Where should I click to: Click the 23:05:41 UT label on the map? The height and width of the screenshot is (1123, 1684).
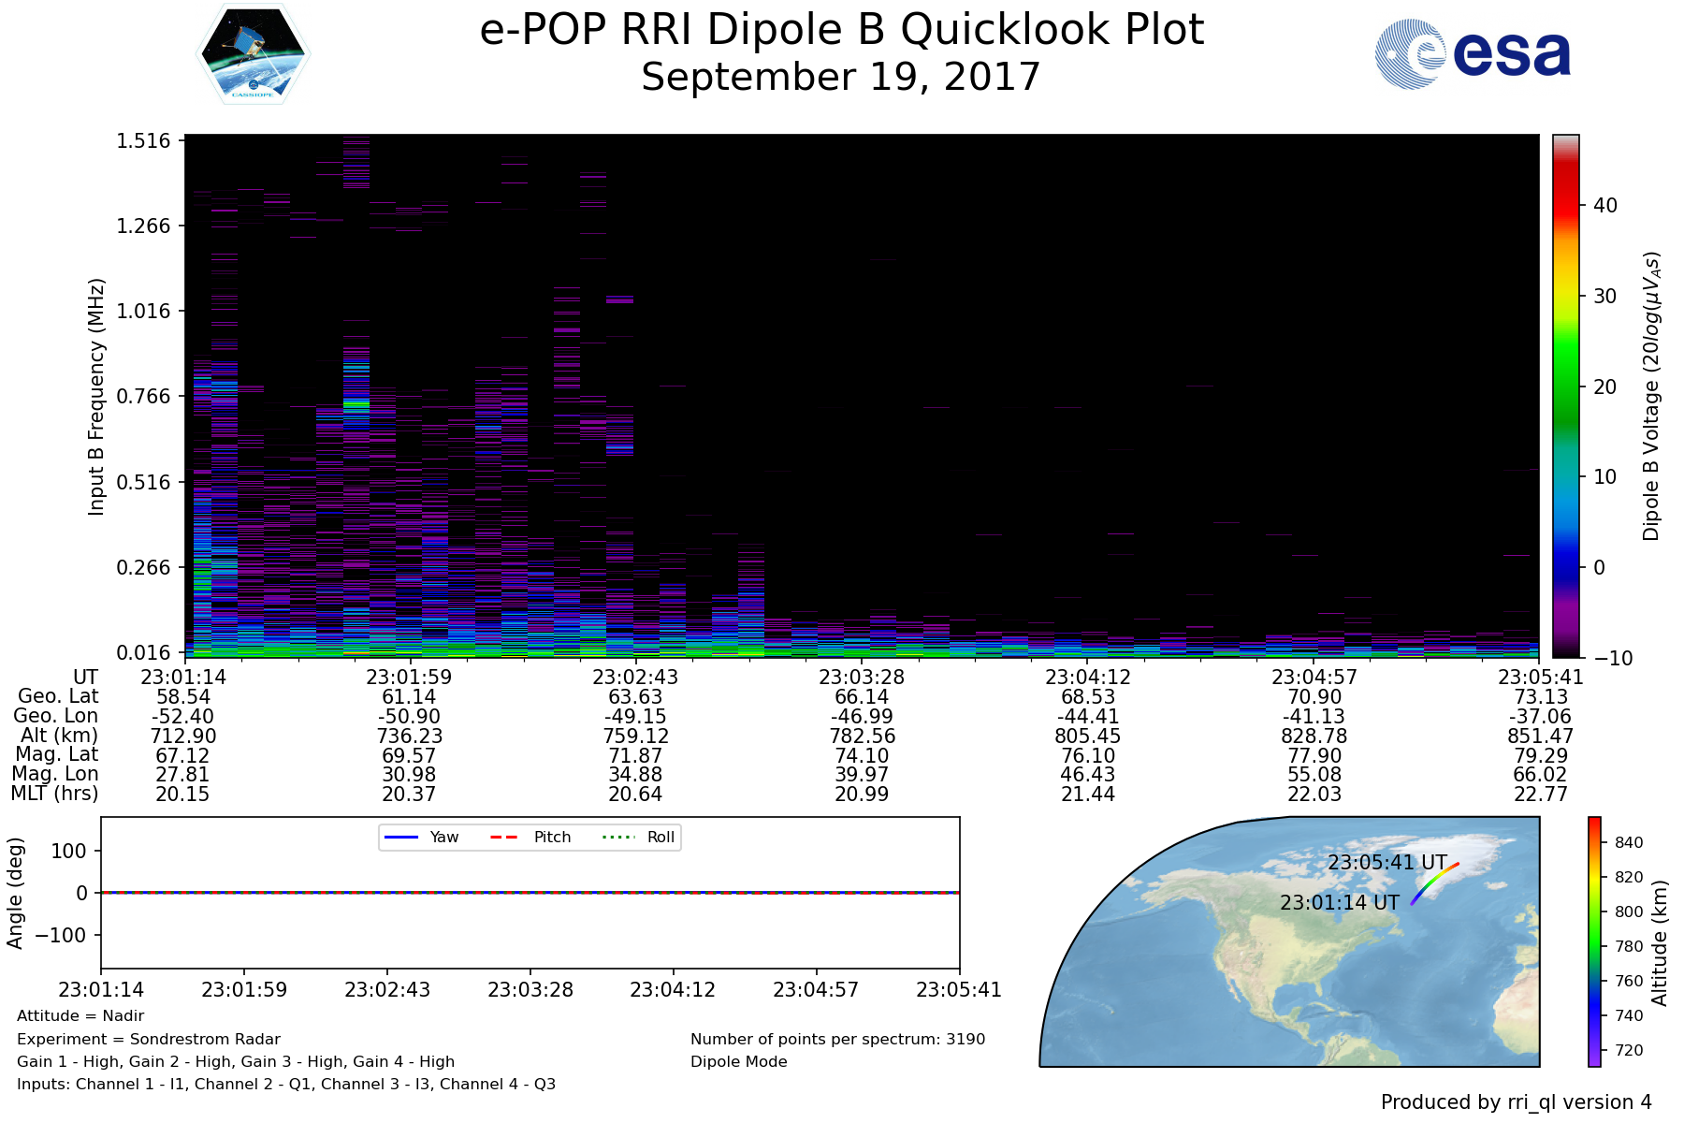1386,862
